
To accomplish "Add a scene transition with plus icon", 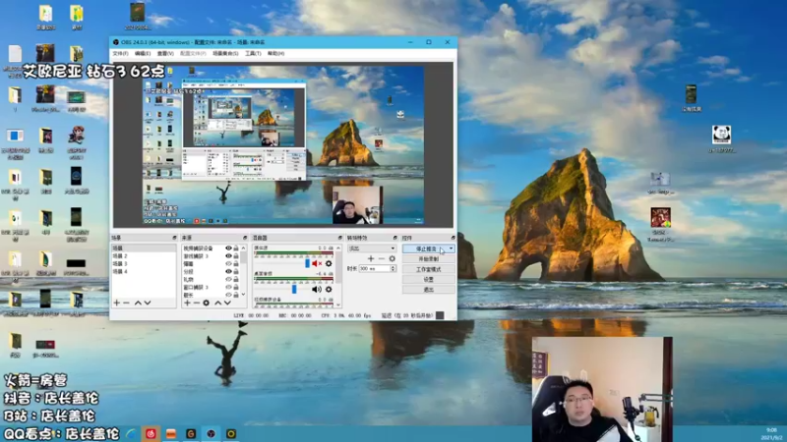I will 371,258.
